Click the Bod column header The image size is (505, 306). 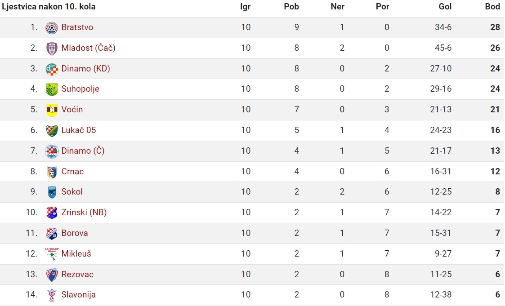492,7
